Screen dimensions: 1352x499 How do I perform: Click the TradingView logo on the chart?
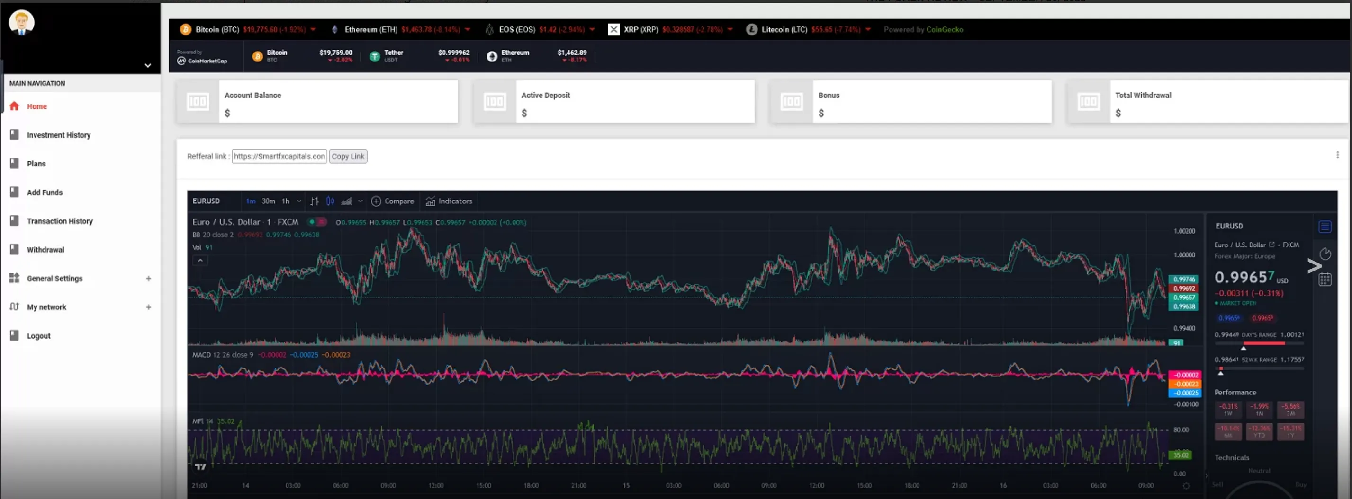coord(200,466)
